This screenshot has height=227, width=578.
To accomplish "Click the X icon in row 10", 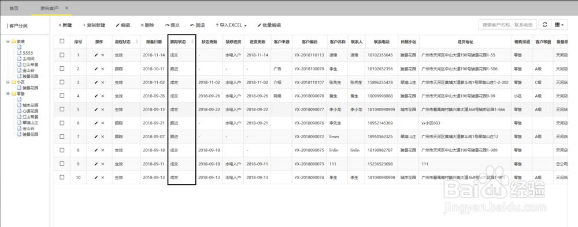I will (x=103, y=177).
